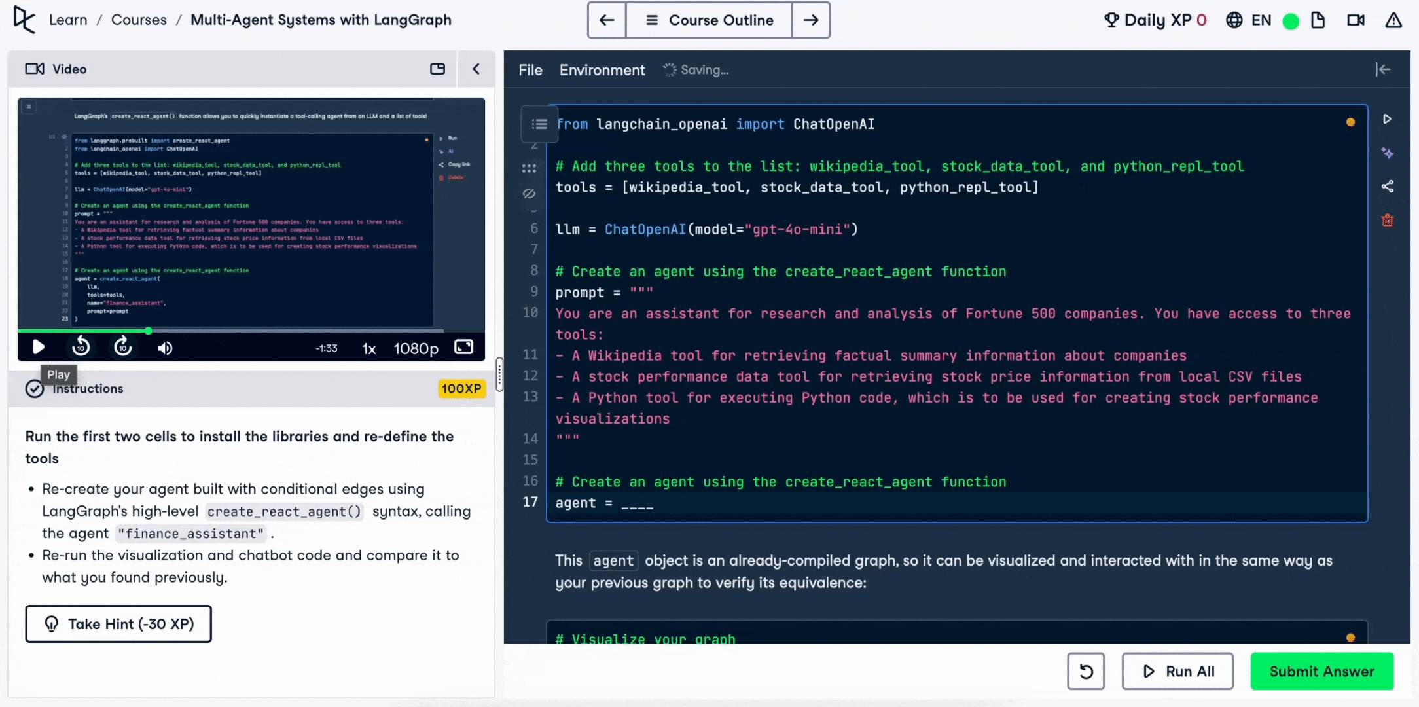Change the 1x playback speed
This screenshot has height=707, width=1419.
click(369, 348)
